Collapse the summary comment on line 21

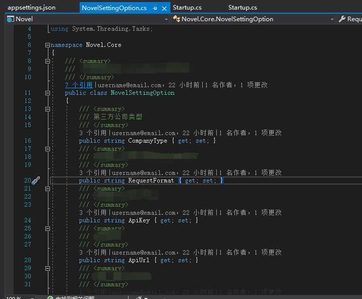click(x=47, y=189)
